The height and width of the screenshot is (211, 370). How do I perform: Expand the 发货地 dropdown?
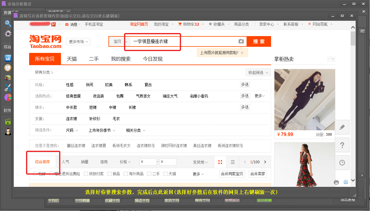[x=200, y=162]
